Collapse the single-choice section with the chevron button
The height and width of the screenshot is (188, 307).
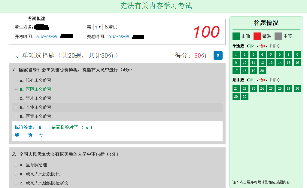[218, 55]
